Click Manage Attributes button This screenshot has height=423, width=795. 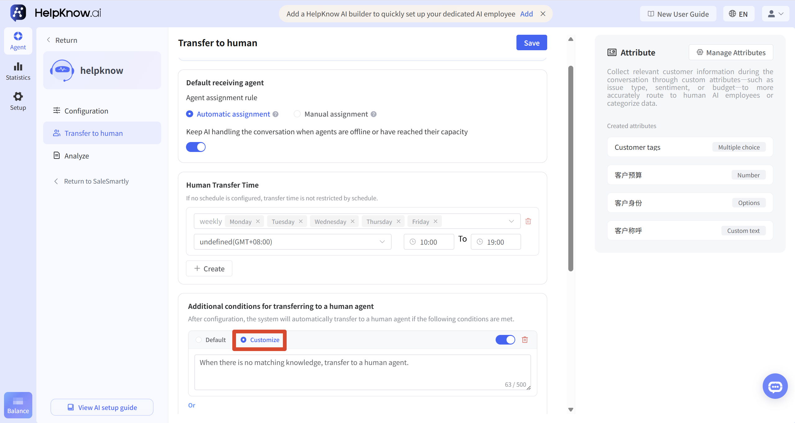click(731, 52)
